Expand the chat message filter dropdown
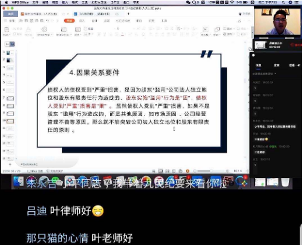This screenshot has width=303, height=245. (x=264, y=74)
